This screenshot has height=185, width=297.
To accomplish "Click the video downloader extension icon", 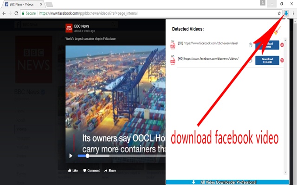I will (286, 13).
